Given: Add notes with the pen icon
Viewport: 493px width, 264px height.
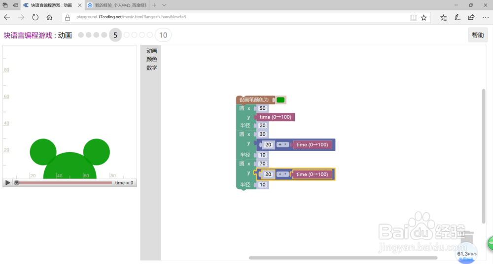Looking at the screenshot, I should (x=457, y=18).
